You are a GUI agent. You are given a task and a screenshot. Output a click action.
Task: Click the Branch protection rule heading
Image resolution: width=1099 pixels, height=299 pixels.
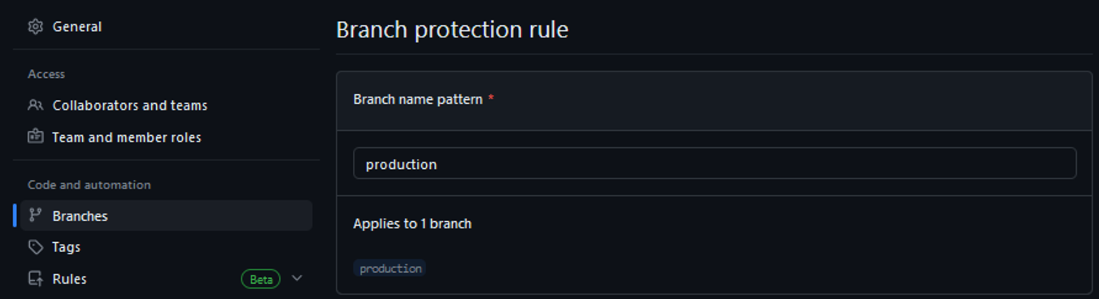(x=452, y=30)
